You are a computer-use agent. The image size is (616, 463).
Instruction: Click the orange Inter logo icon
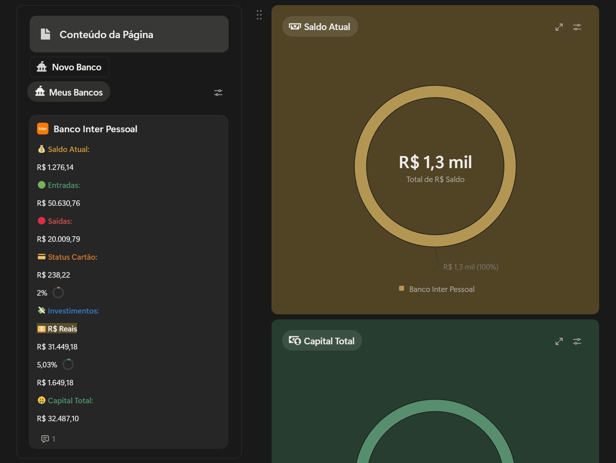pyautogui.click(x=43, y=129)
